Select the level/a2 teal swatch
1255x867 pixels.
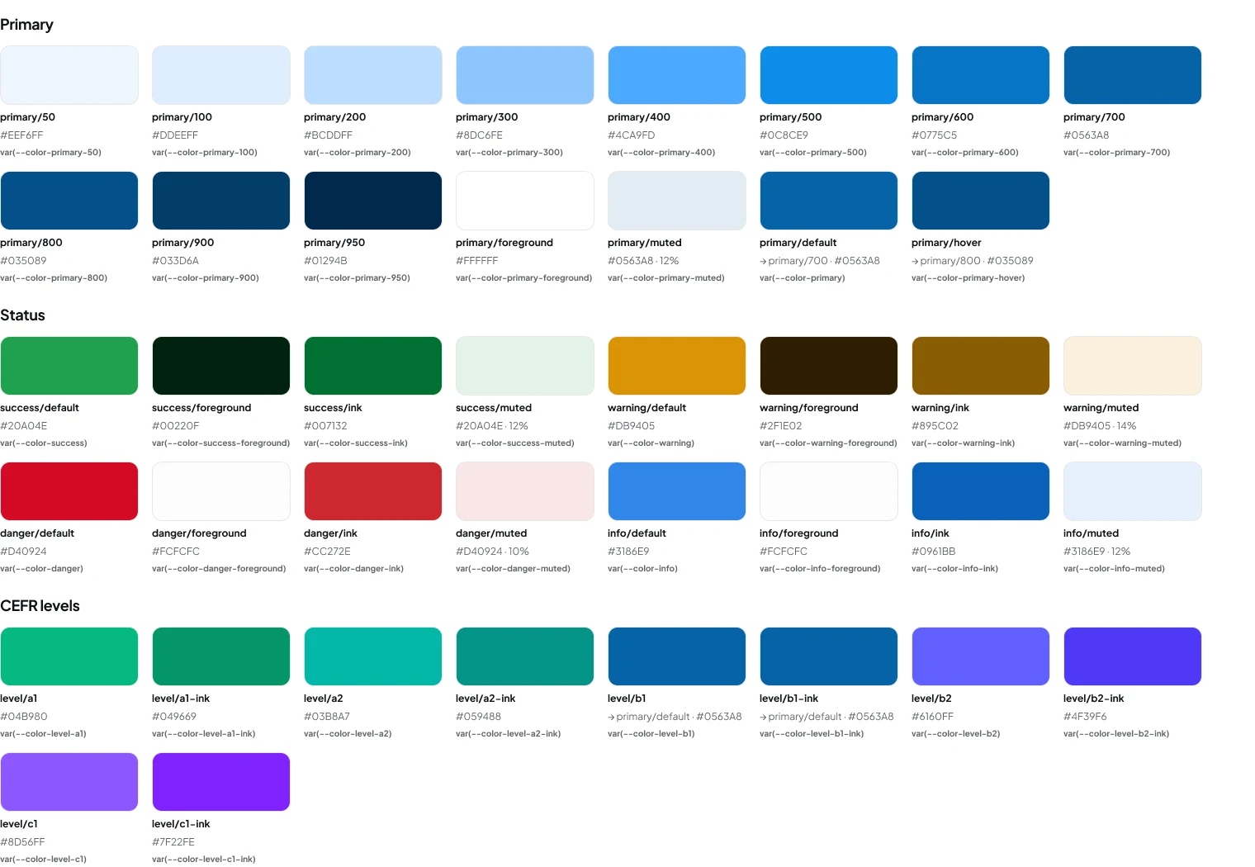point(373,656)
